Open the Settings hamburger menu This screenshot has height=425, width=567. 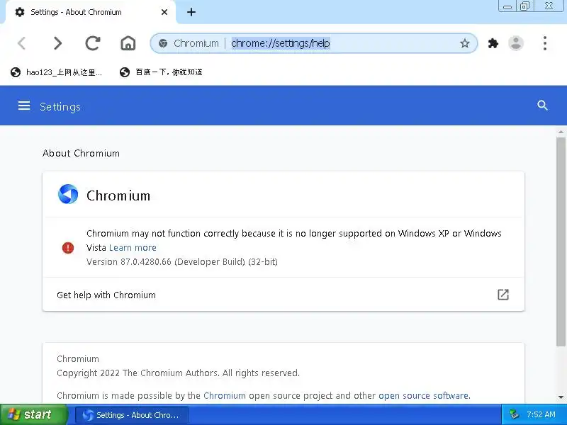tap(24, 106)
